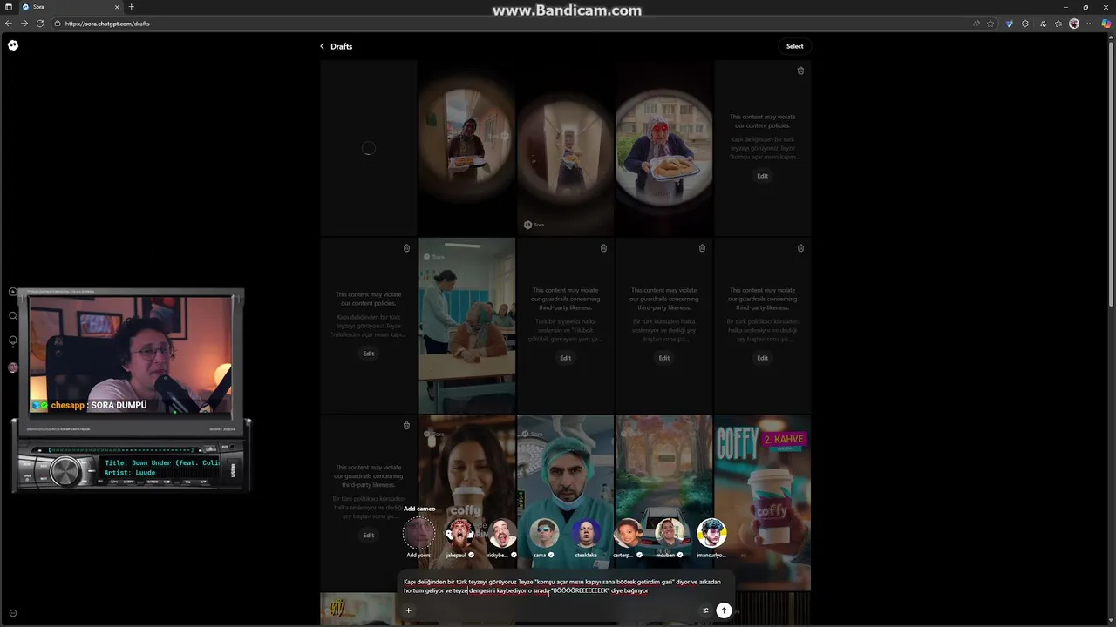The image size is (1116, 627).
Task: Edit the blocked "Türk bir siyasetçi" draft
Action: (565, 358)
